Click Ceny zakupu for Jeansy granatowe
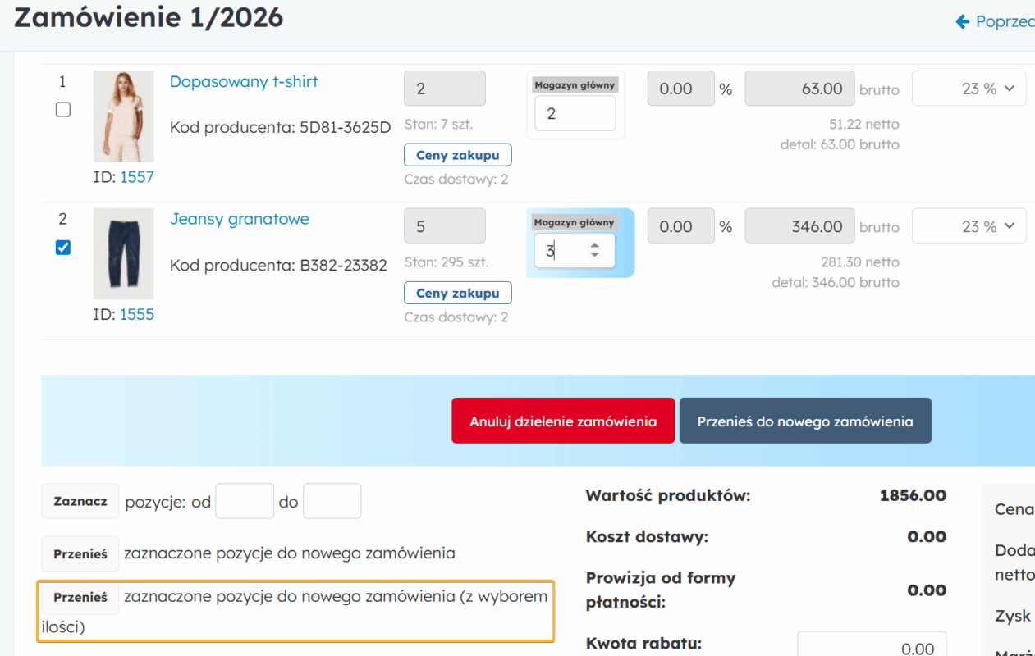This screenshot has width=1035, height=656. [x=457, y=293]
